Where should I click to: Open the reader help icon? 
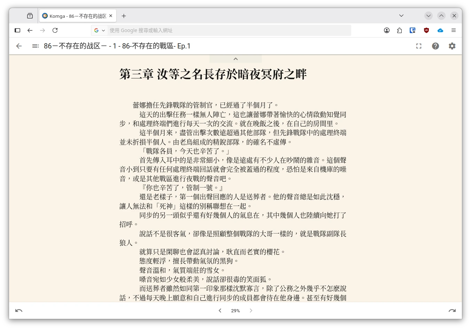tap(435, 46)
